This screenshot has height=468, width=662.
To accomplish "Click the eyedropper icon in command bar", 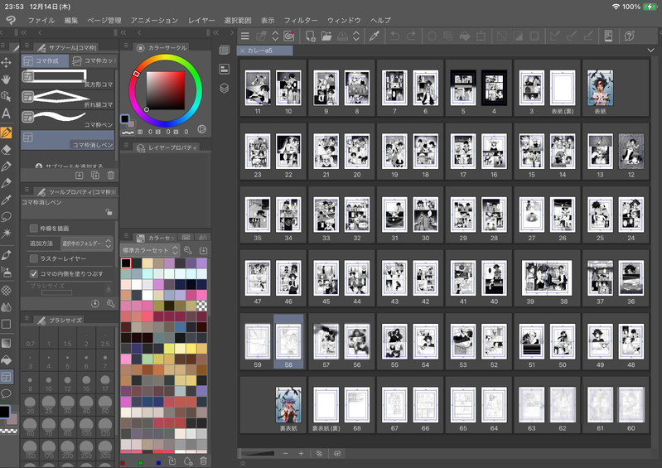I will pyautogui.click(x=374, y=36).
